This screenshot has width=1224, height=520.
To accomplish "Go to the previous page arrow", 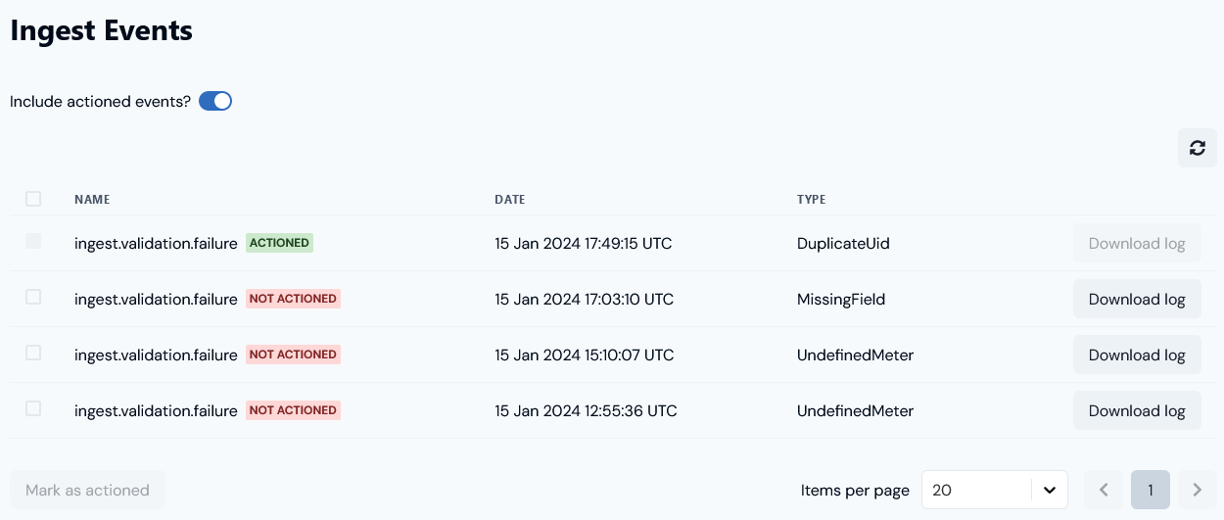I will tap(1104, 490).
